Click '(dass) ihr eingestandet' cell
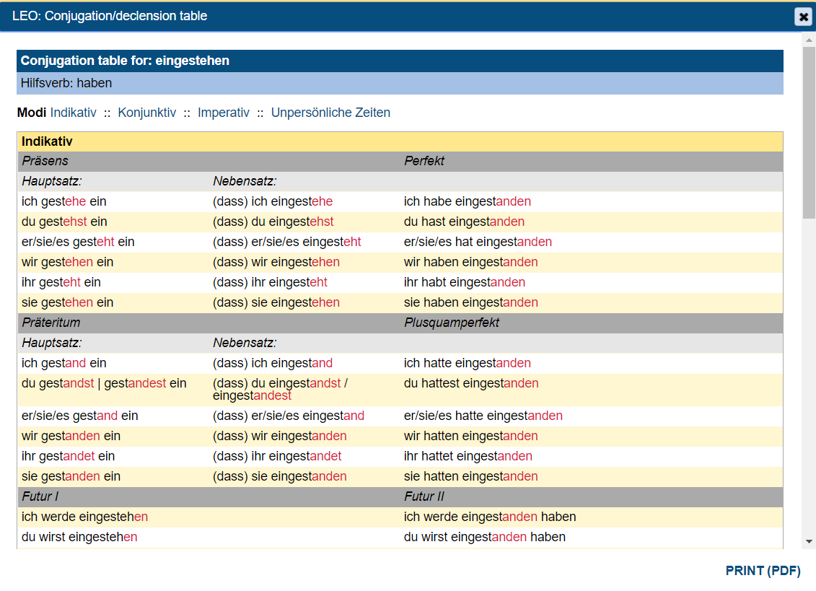The height and width of the screenshot is (591, 816). 277,456
